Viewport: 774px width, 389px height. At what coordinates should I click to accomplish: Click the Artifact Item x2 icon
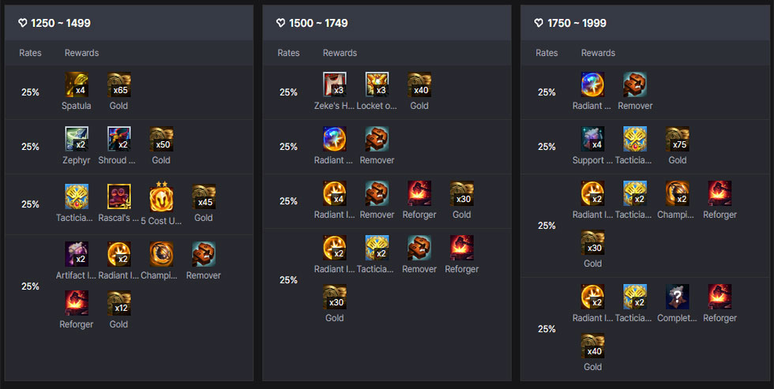point(77,254)
